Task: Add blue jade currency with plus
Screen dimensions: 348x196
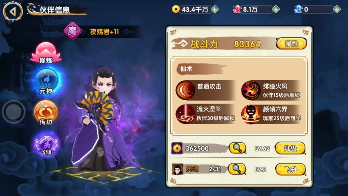Action: coord(336,9)
